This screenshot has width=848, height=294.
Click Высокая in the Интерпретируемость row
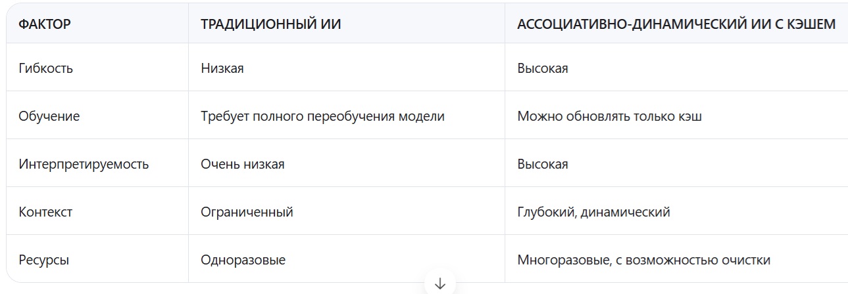[x=543, y=164]
